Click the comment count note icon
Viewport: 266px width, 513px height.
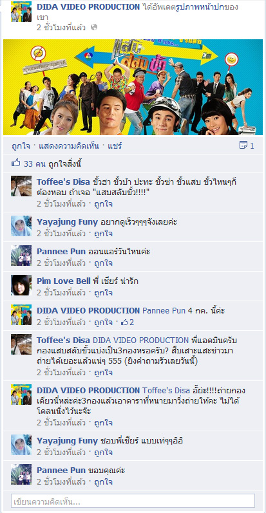[243, 145]
